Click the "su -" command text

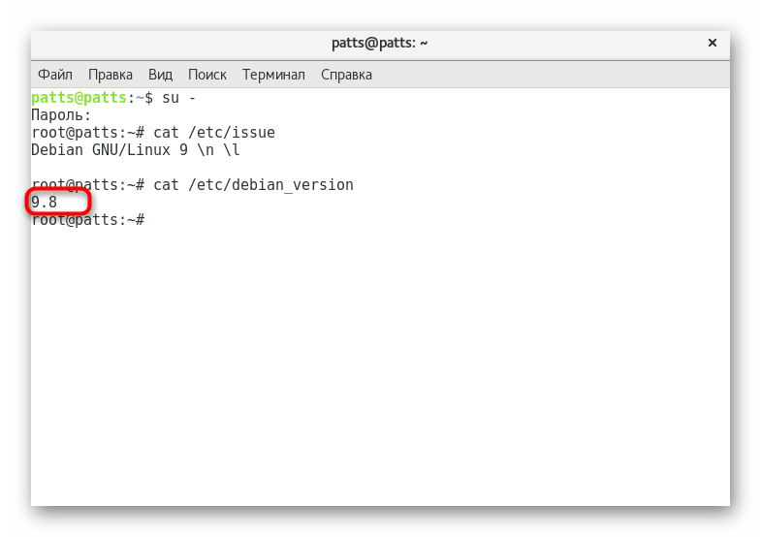click(179, 98)
